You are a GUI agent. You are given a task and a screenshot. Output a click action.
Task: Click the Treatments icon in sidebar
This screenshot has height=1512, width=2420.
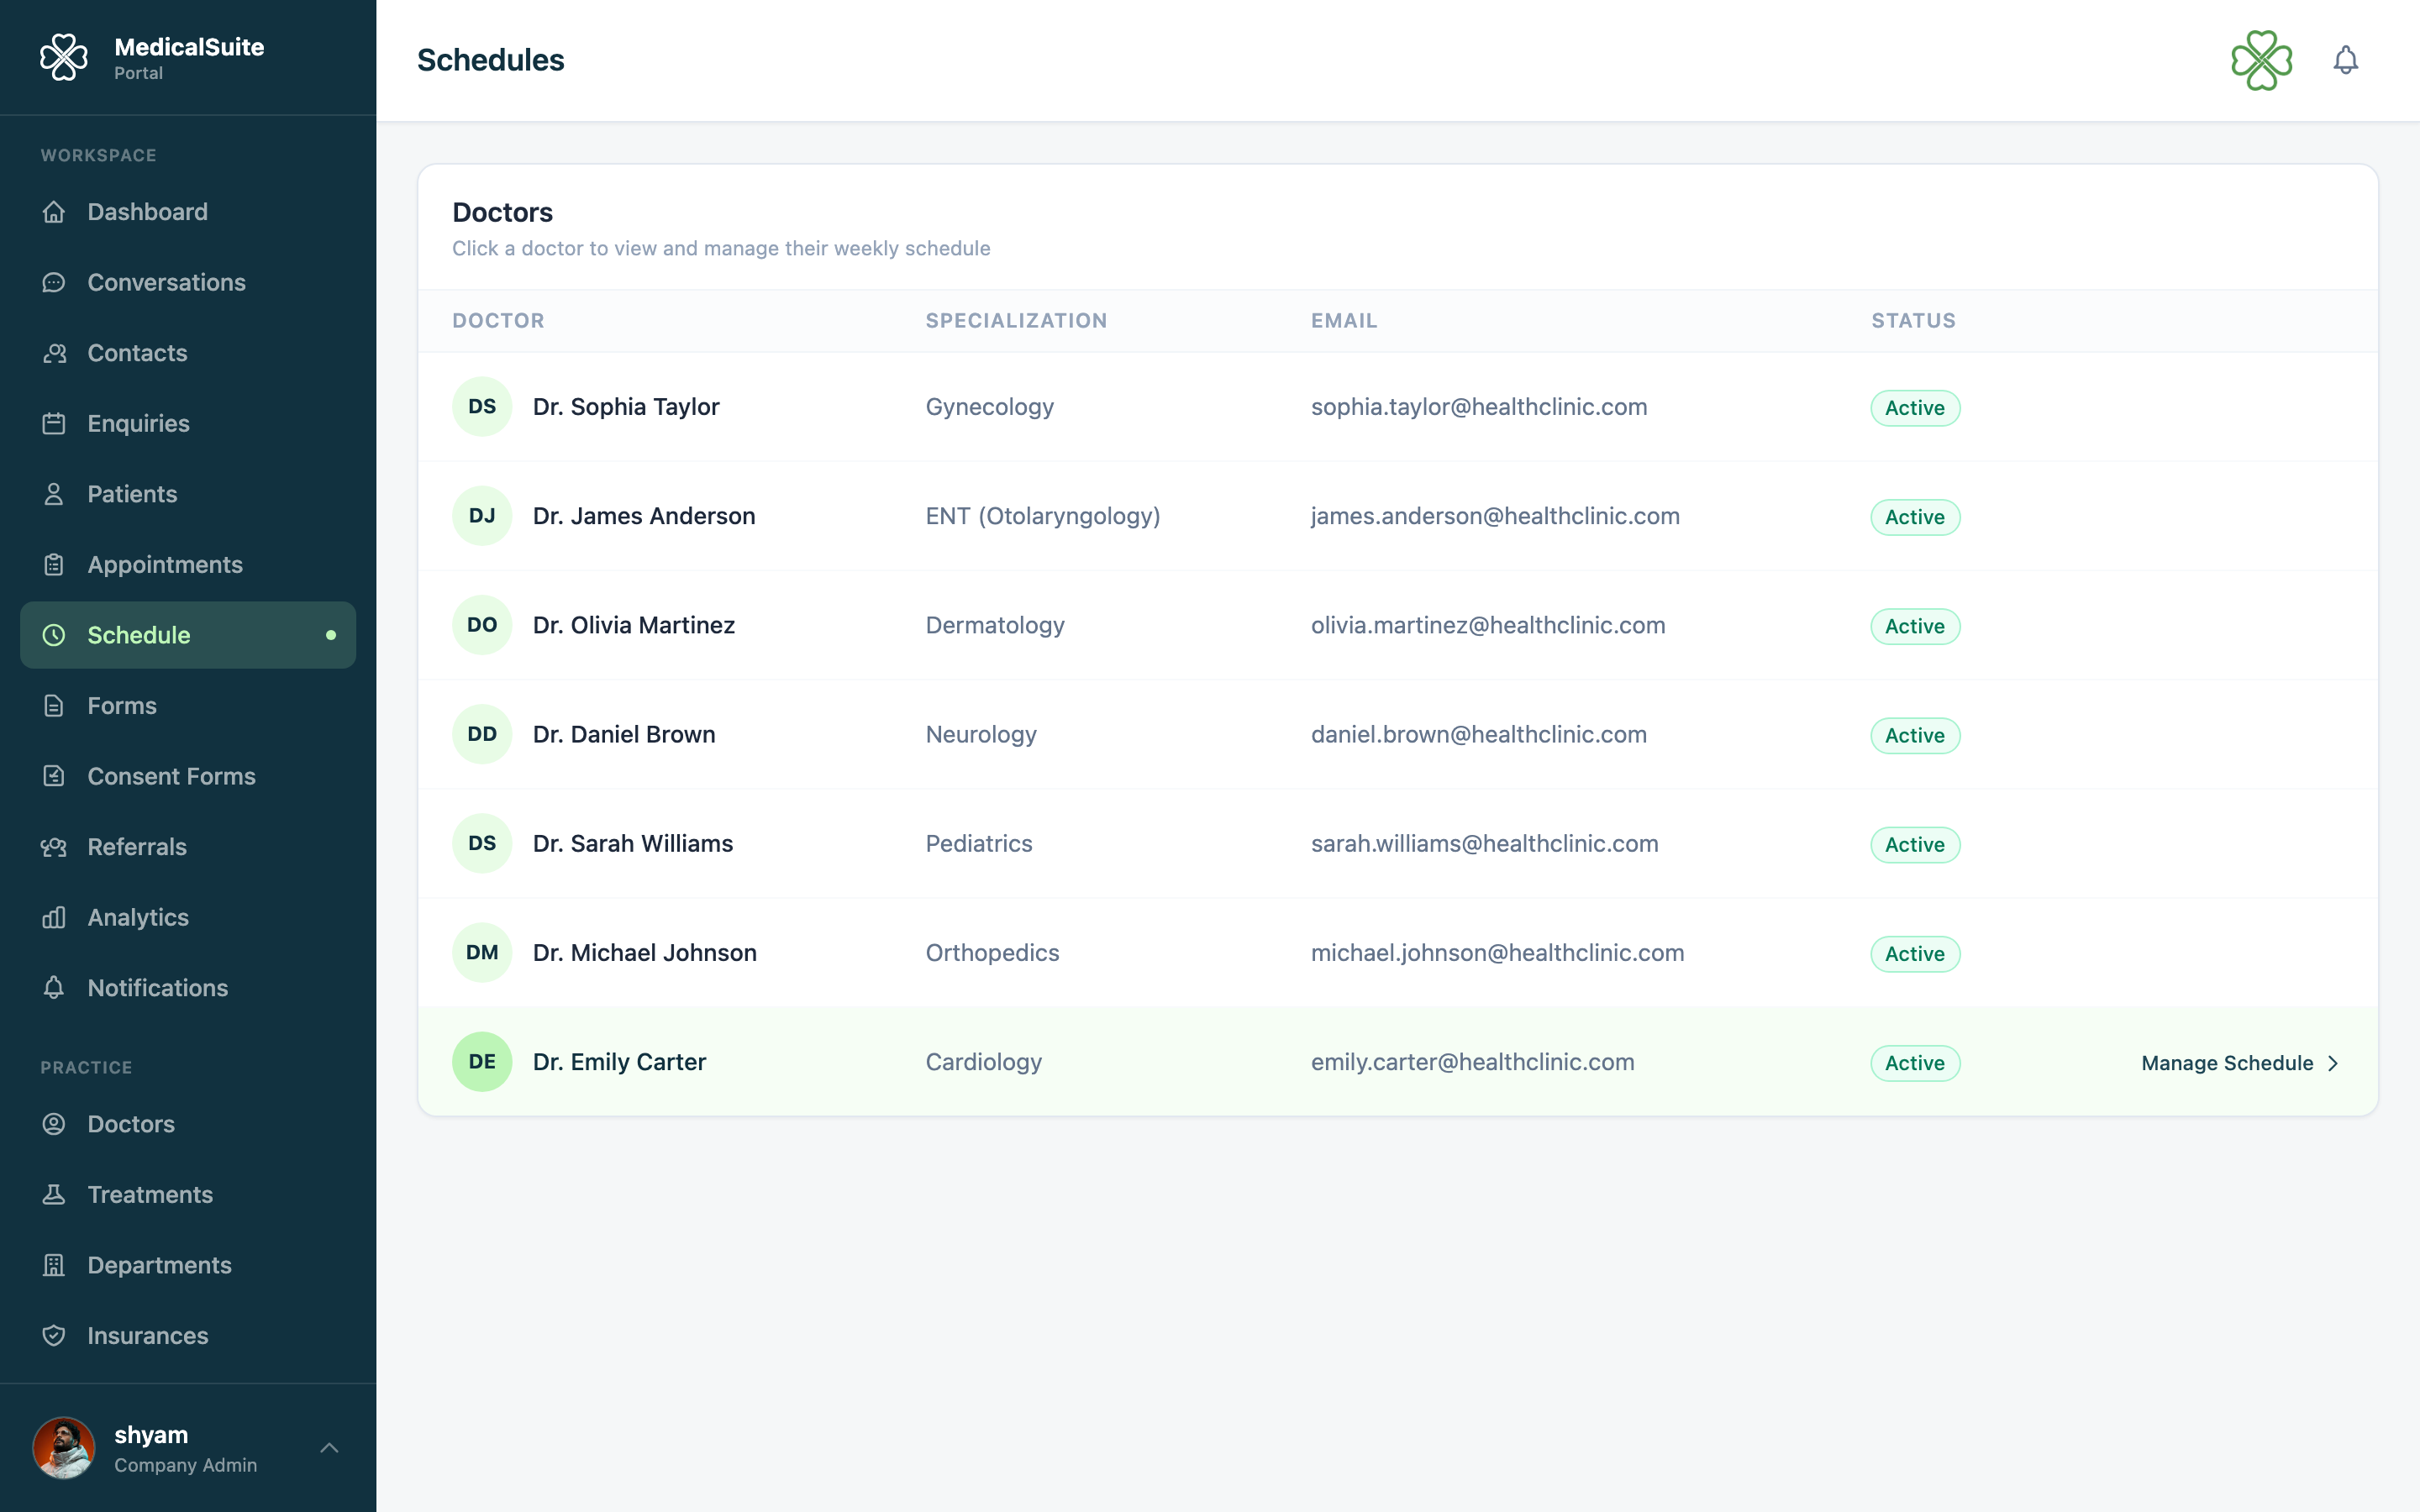click(54, 1195)
